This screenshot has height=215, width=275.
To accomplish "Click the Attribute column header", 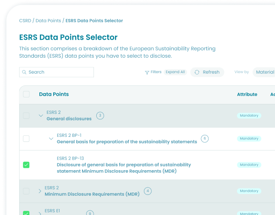I will coord(247,94).
